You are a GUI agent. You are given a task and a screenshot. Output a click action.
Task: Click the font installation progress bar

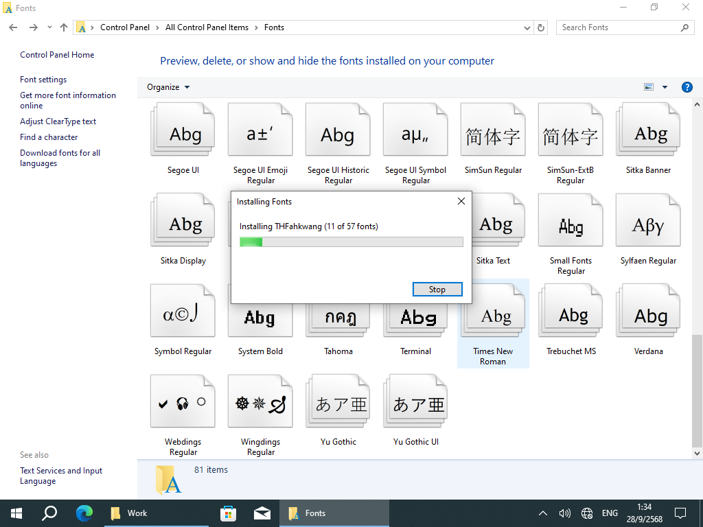point(351,242)
